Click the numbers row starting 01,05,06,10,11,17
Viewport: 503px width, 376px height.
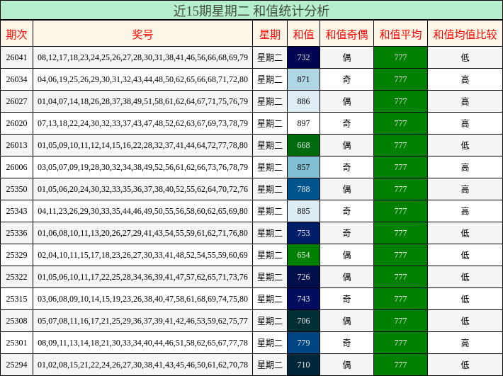(142, 277)
